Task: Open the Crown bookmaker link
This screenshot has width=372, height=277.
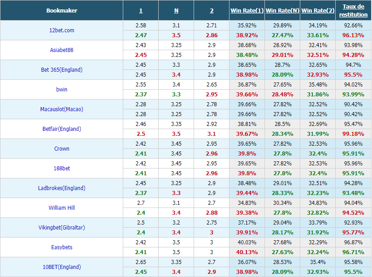Action: coord(62,149)
